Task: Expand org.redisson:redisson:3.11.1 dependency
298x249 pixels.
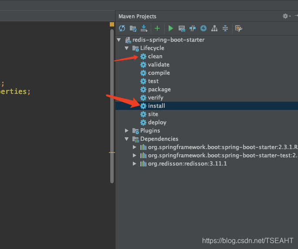Action: click(x=134, y=163)
